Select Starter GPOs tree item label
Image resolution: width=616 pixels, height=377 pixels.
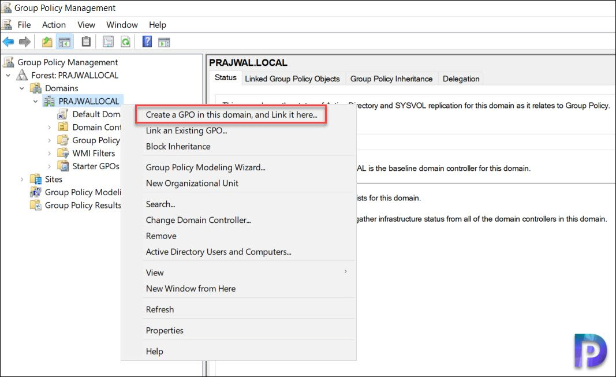click(96, 166)
